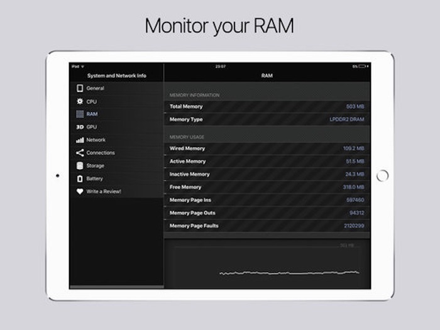The image size is (440, 330).
Task: Tap the 109.2 MB wired value
Action: 353,148
